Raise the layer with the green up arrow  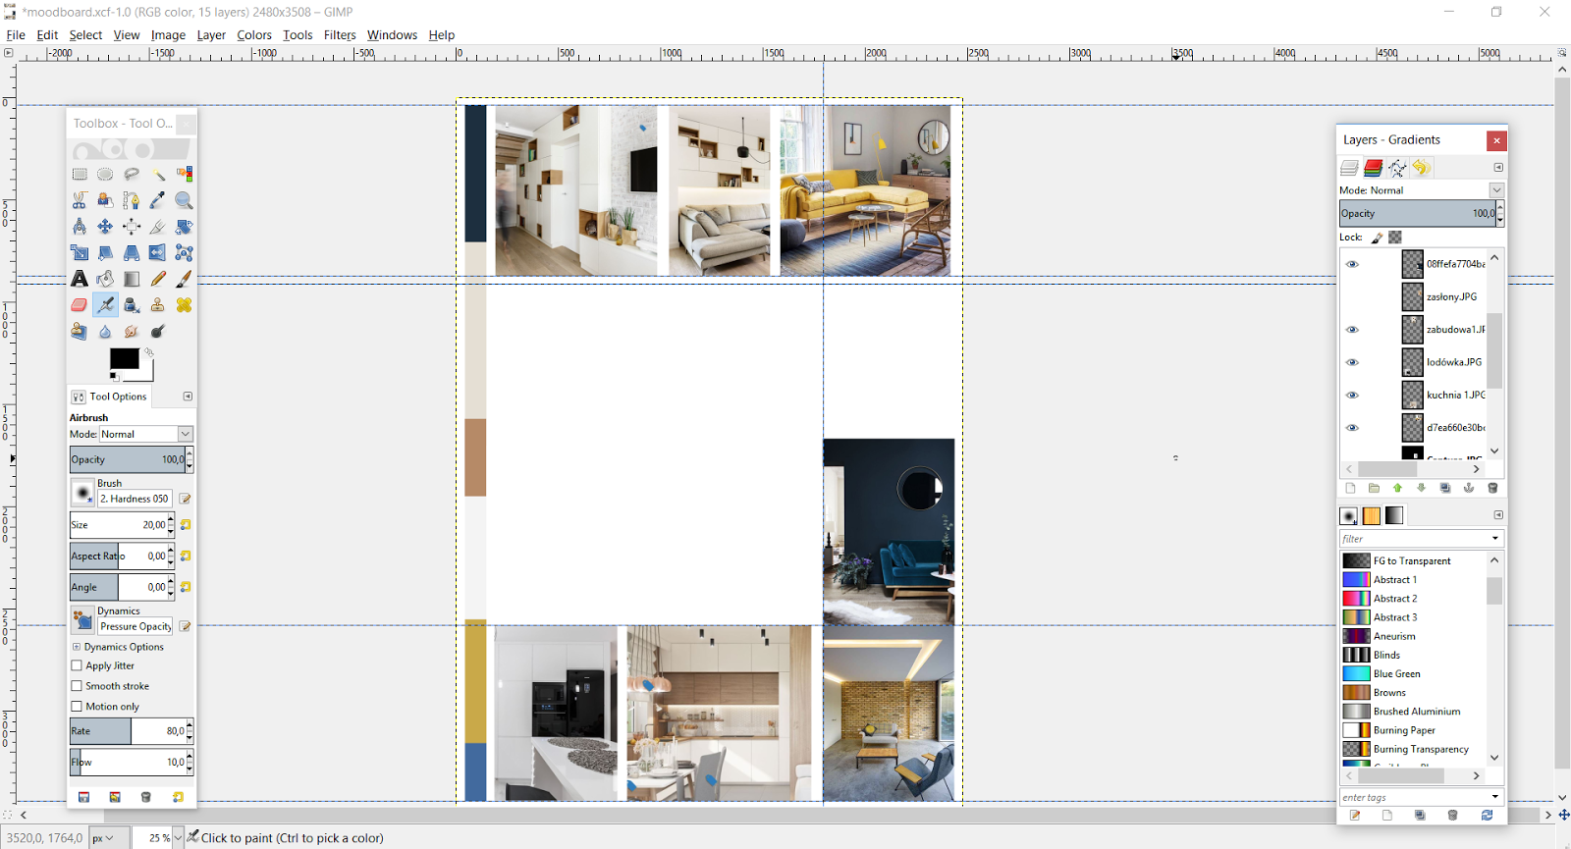point(1397,488)
